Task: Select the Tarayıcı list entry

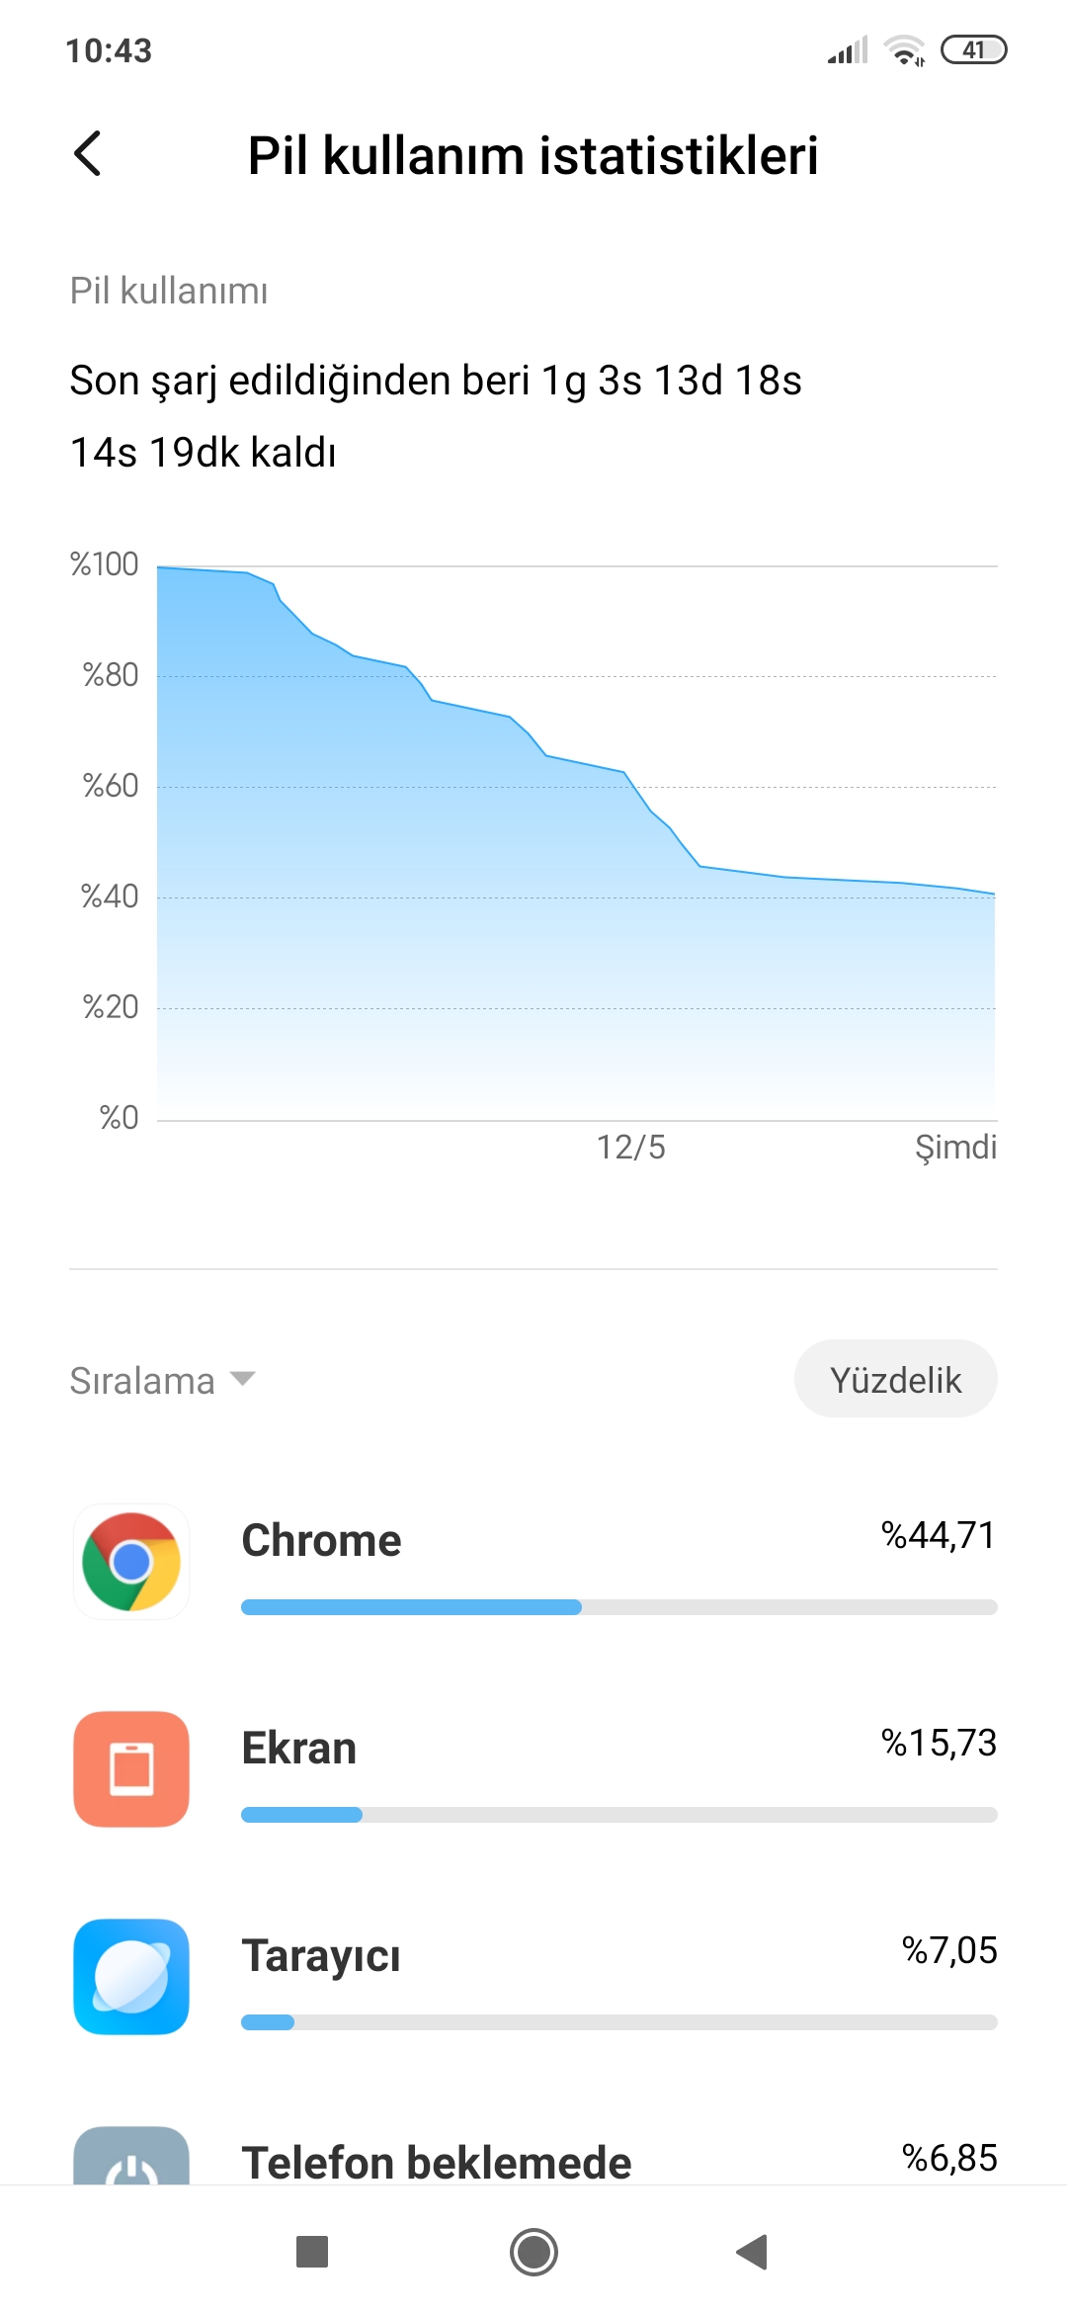Action: [x=533, y=1977]
